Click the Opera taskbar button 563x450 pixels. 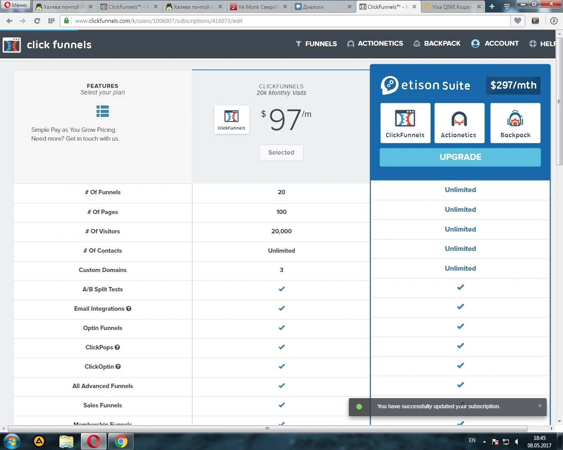coord(93,441)
